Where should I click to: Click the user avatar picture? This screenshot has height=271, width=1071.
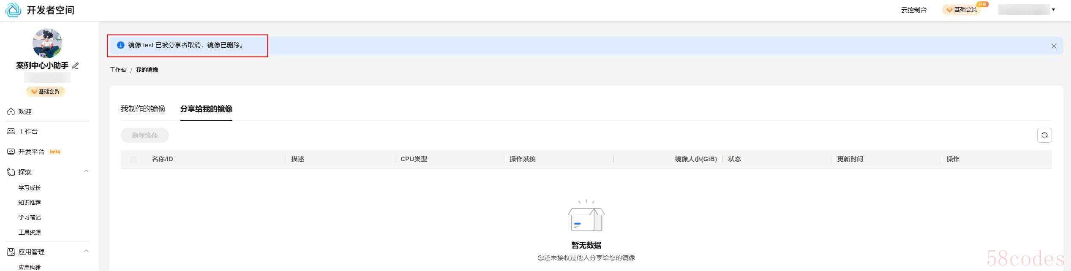(x=47, y=43)
